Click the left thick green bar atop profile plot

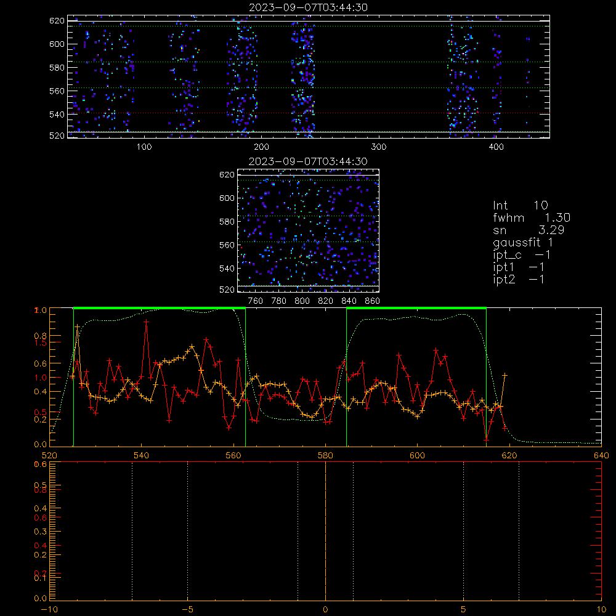160,309
